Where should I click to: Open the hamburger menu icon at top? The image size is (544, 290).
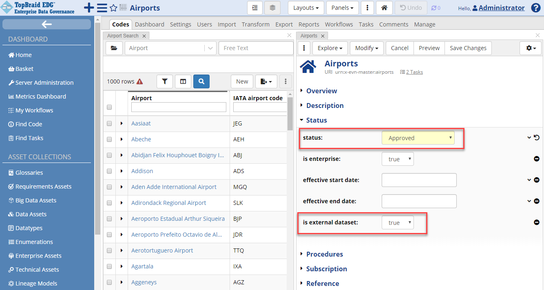(102, 8)
